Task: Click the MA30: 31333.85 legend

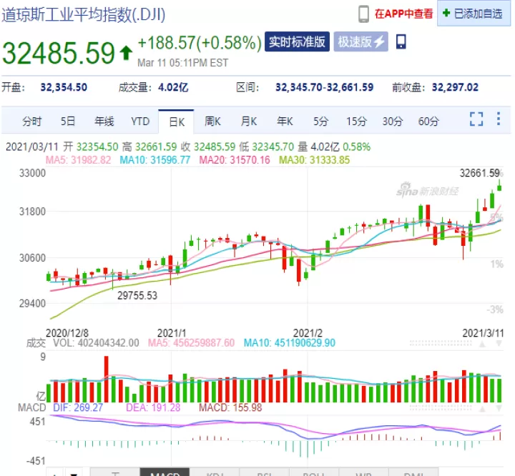Action: point(314,160)
